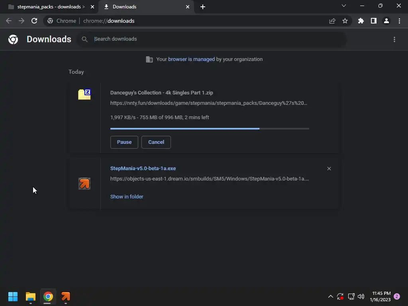
Task: Open StepMania from the taskbar
Action: coord(66,296)
